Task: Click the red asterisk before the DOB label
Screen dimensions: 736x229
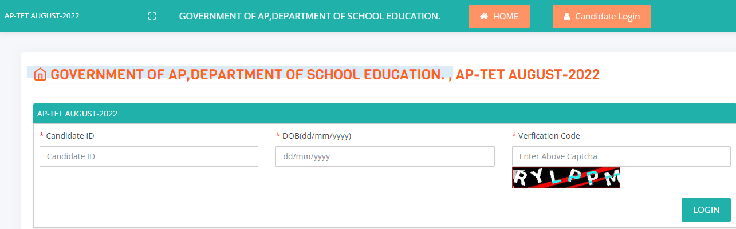Action: click(278, 135)
